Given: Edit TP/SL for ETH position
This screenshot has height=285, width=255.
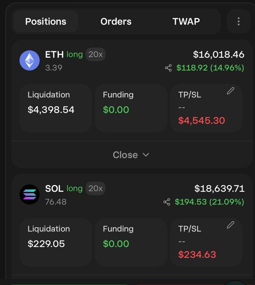Looking at the screenshot, I should (x=230, y=91).
